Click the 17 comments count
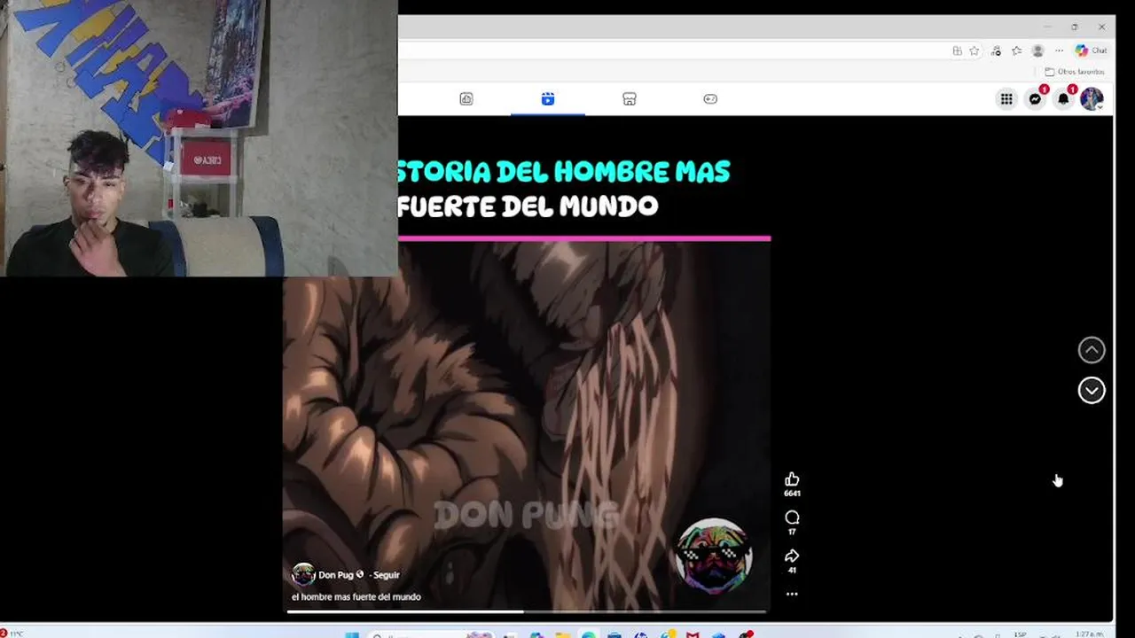Screen dimensions: 1135x638 [792, 532]
